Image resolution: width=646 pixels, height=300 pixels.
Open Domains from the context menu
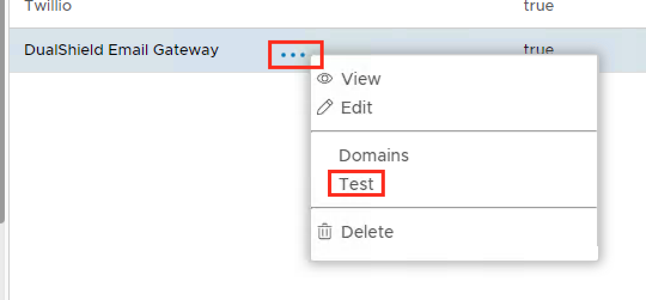tap(374, 155)
